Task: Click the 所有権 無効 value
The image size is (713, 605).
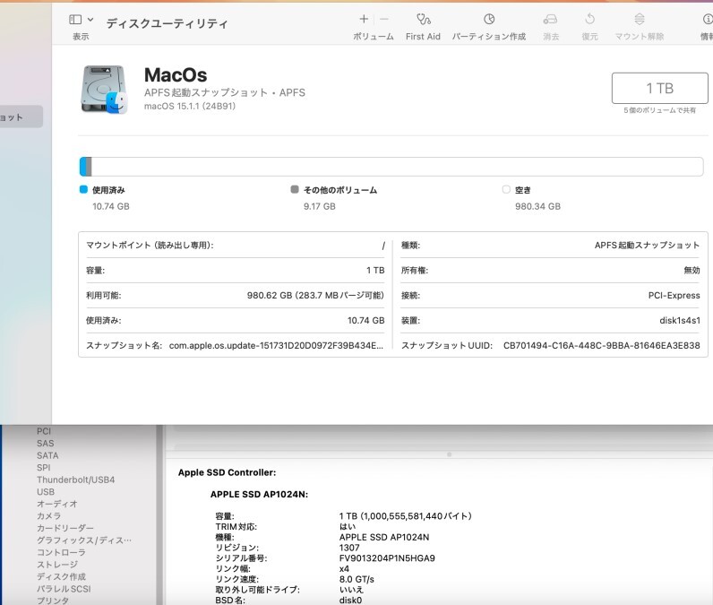Action: coord(692,271)
